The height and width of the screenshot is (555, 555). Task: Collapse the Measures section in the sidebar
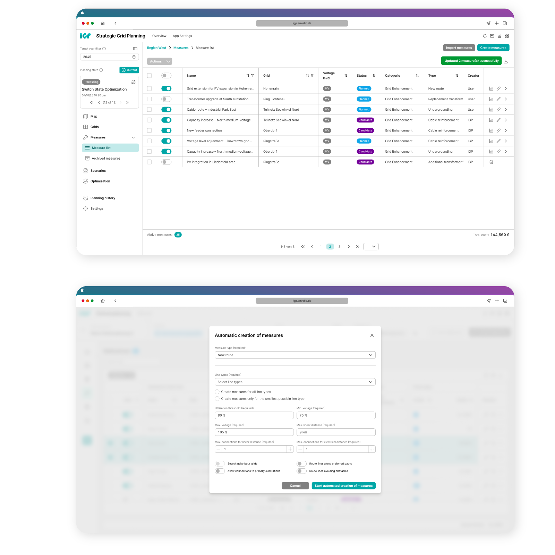(133, 137)
